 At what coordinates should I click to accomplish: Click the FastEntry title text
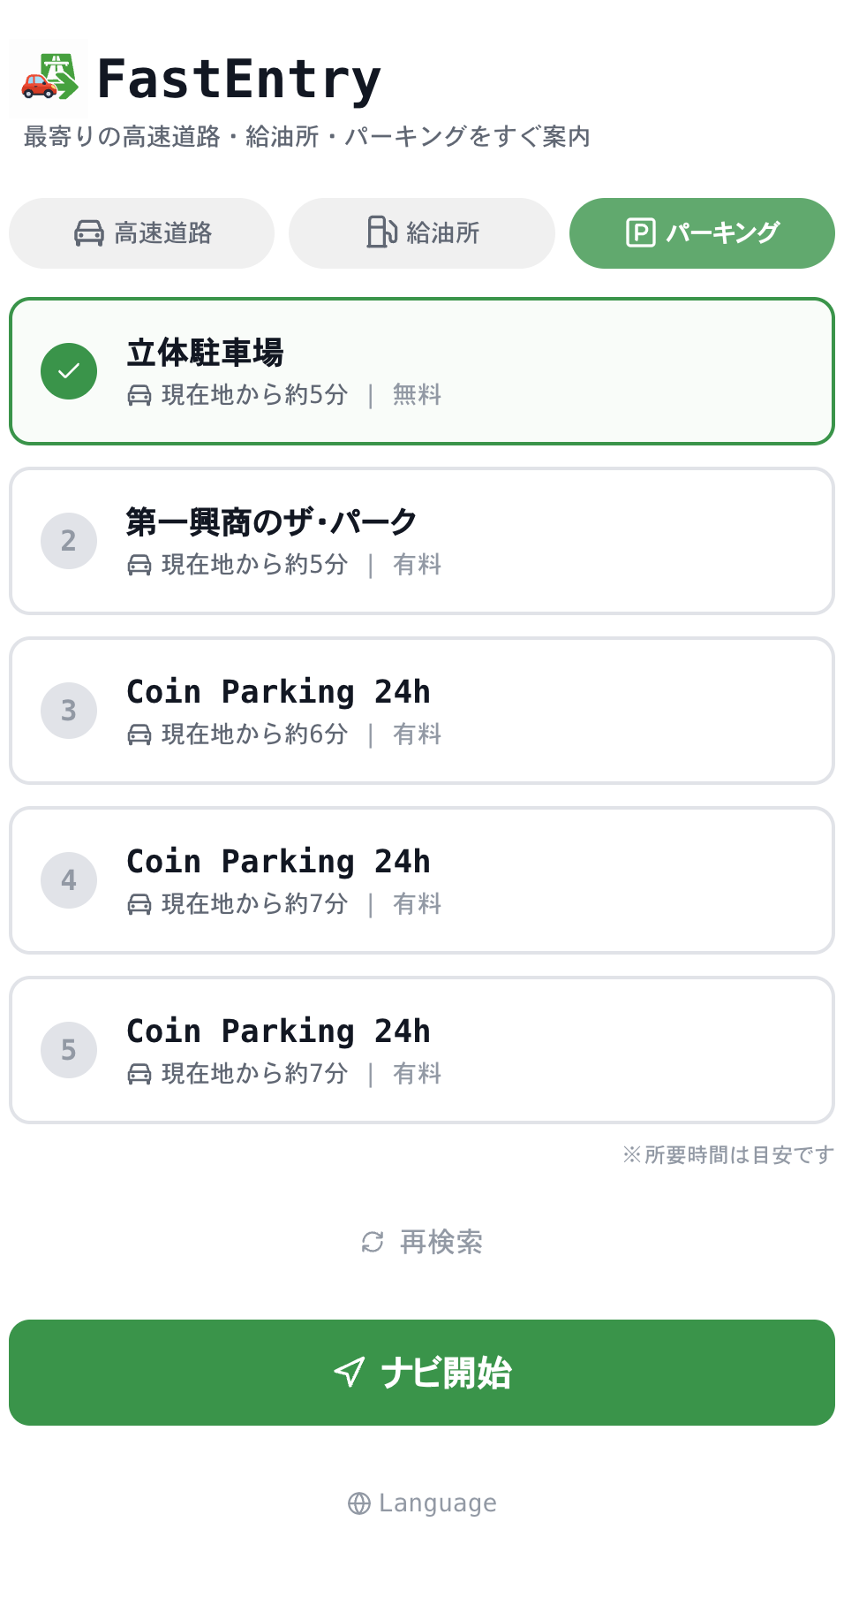coord(238,80)
